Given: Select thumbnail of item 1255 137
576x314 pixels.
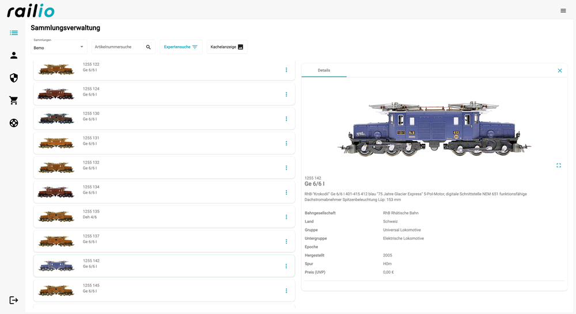Looking at the screenshot, I should [56, 241].
